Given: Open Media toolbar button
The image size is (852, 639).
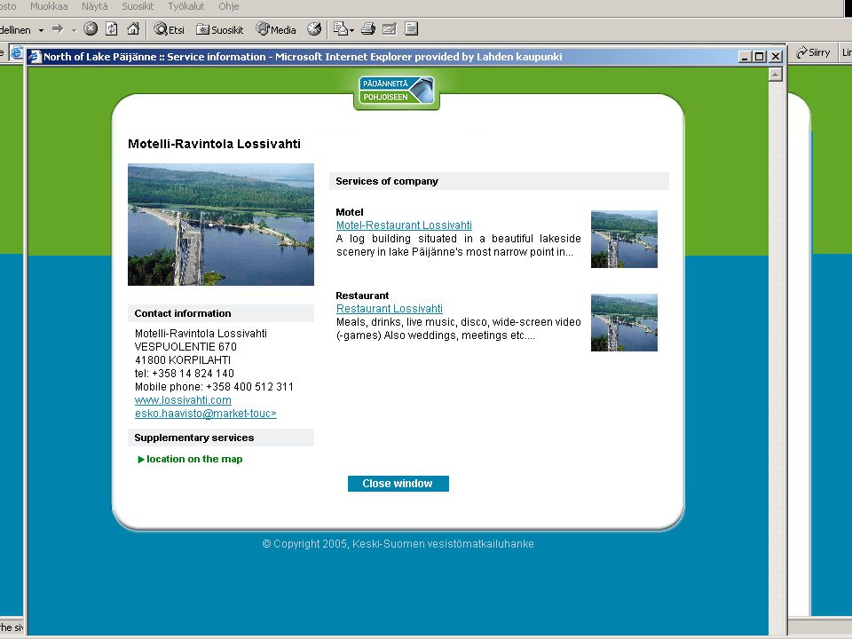Looking at the screenshot, I should pyautogui.click(x=276, y=29).
